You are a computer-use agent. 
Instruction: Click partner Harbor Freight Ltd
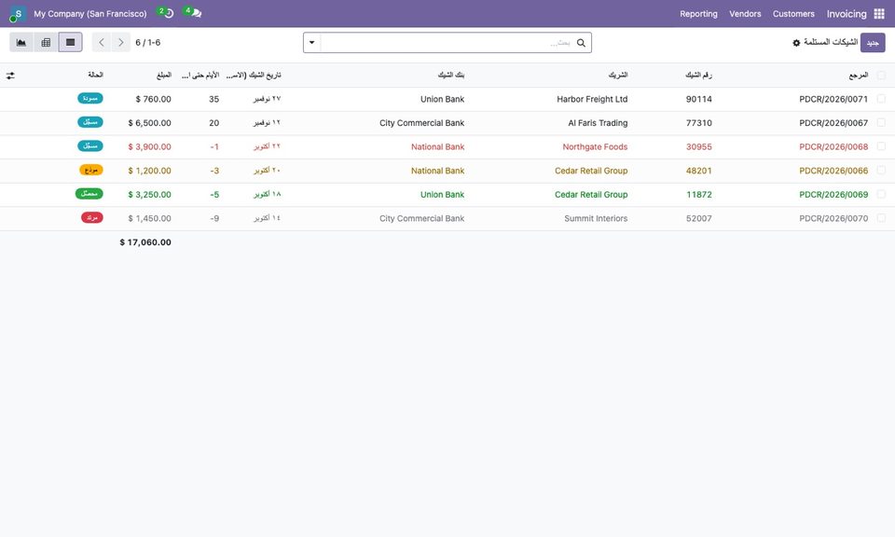pyautogui.click(x=592, y=100)
